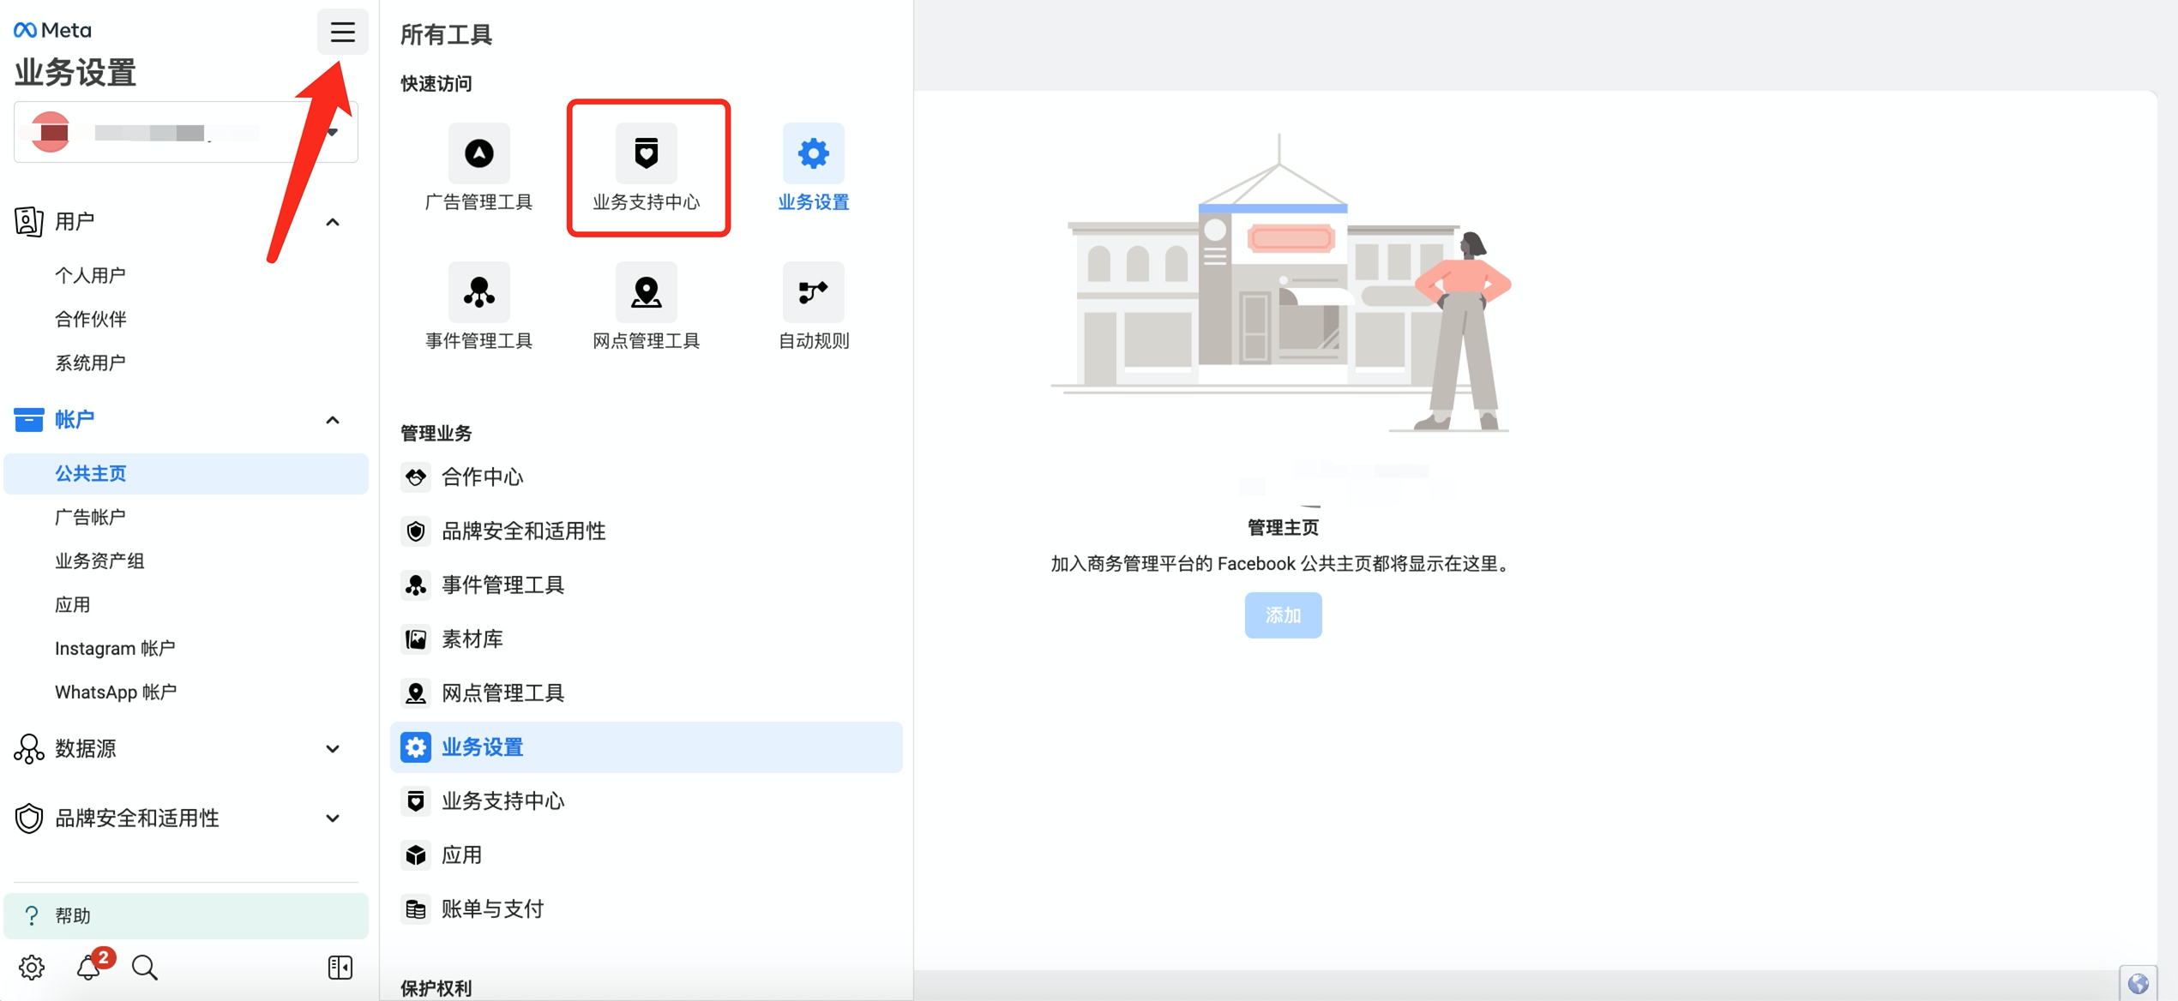Screen dimensions: 2178x1001
Task: Collapse the 用户 section chevron
Action: point(333,223)
